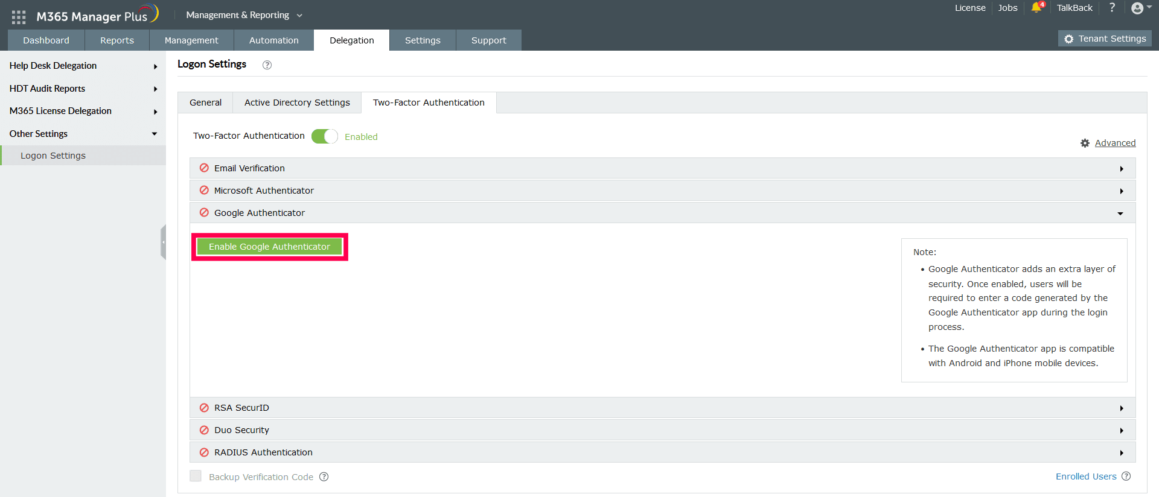Screen dimensions: 1159x497
Task: Expand the RADIUS Authentication section arrow
Action: click(1122, 453)
